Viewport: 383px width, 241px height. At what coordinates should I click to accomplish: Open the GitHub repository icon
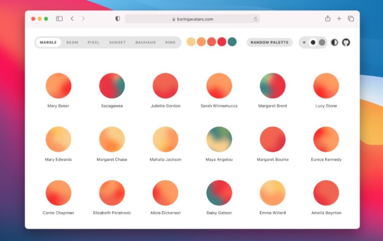(x=346, y=42)
